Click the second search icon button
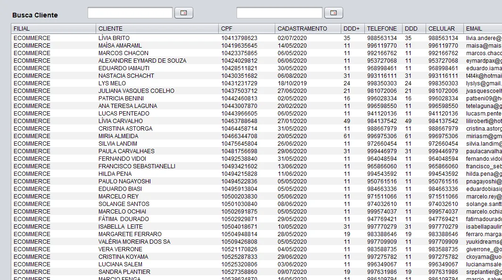This screenshot has width=502, height=280. click(334, 13)
